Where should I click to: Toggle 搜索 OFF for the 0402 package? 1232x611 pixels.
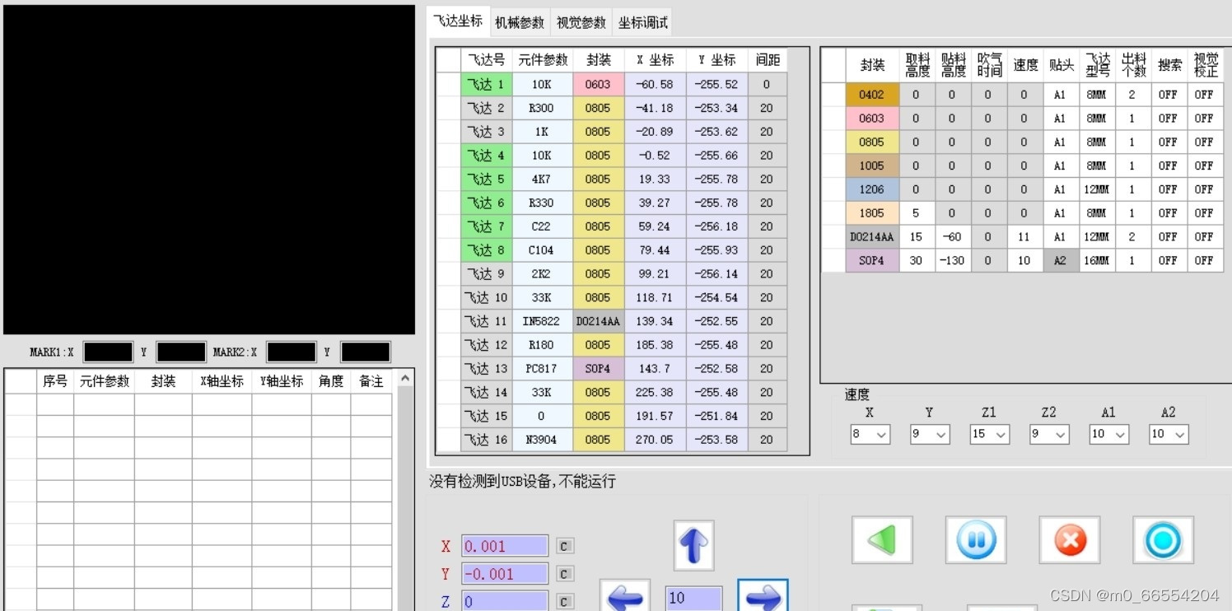click(x=1168, y=95)
